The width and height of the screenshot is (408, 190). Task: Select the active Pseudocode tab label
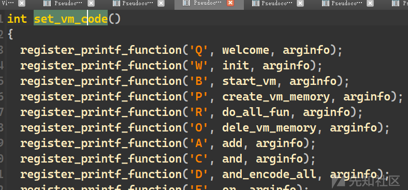click(208, 3)
